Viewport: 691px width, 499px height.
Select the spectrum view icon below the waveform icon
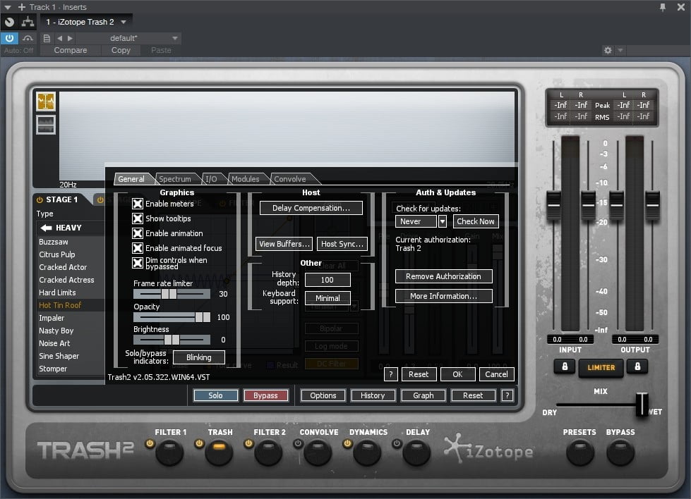[x=46, y=125]
